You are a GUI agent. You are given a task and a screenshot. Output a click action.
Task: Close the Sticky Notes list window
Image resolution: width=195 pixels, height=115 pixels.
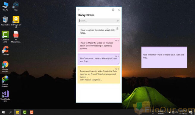[119, 10]
